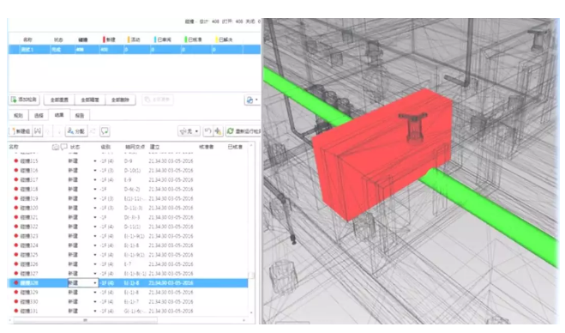Click the vertical scrollbar down arrow of results list

click(251, 312)
